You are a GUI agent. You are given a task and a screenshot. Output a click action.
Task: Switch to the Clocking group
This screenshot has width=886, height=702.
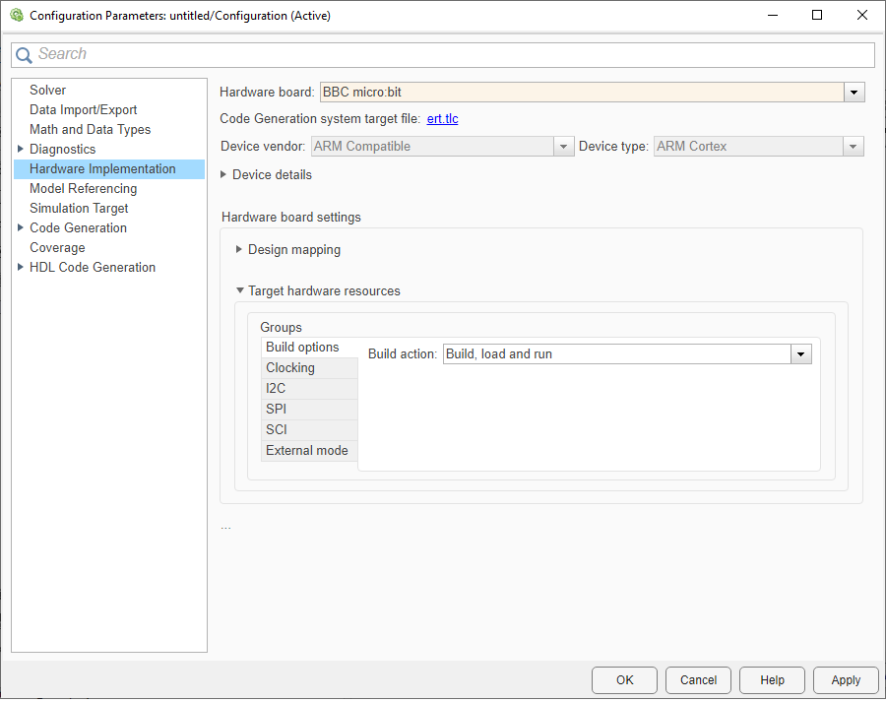(290, 367)
